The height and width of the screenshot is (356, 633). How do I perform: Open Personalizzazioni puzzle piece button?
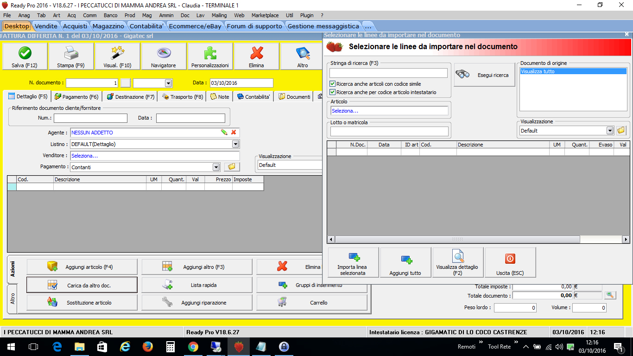[210, 56]
